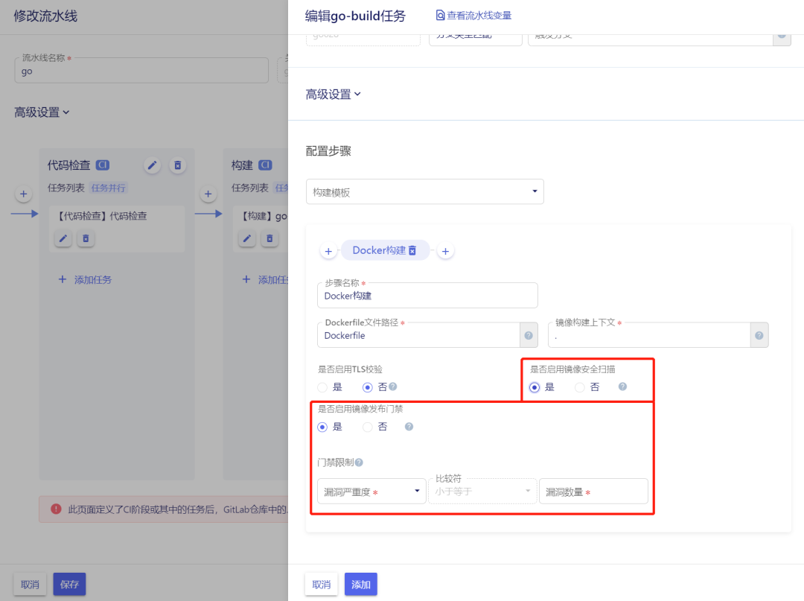Click the plus icon left of Docker构建 step
804x601 pixels.
328,250
